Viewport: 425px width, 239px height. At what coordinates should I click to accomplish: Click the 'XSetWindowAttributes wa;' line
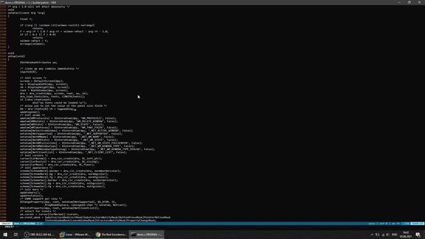coord(39,62)
